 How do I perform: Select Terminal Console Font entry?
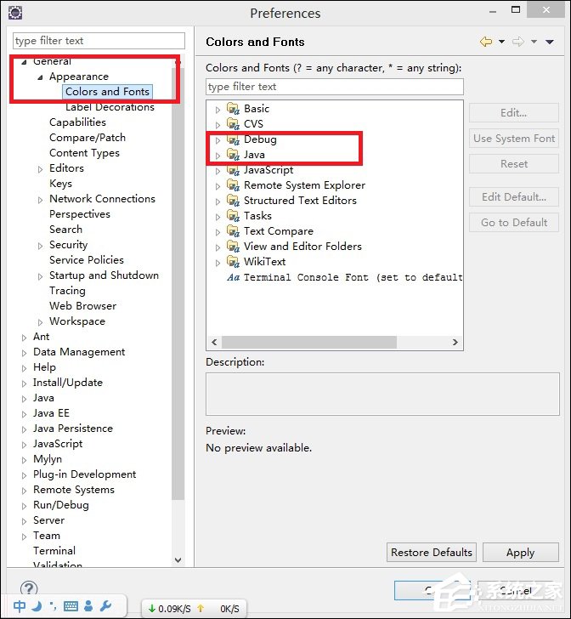point(353,277)
